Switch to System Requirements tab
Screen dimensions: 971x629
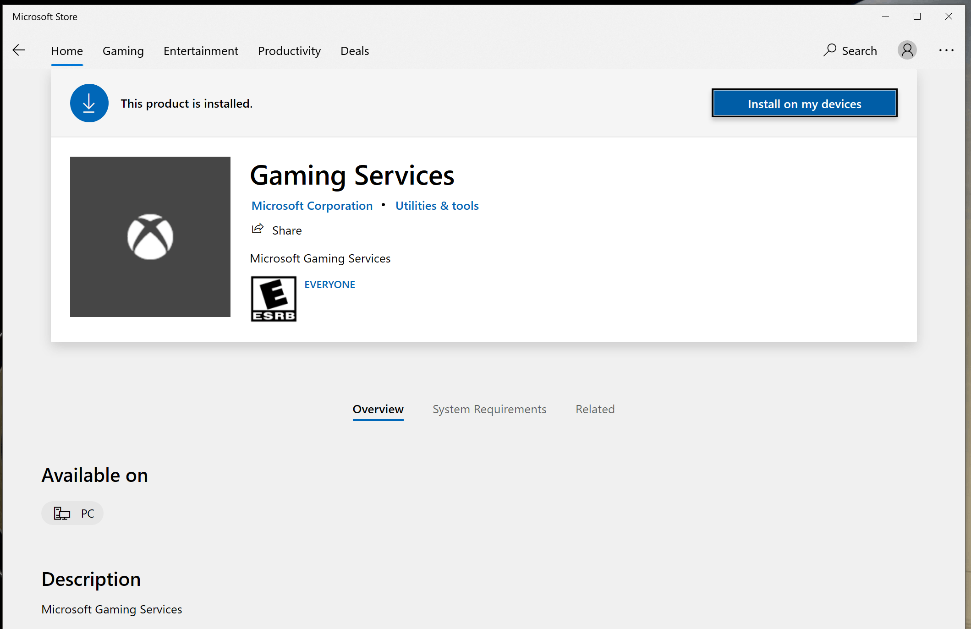coord(489,409)
